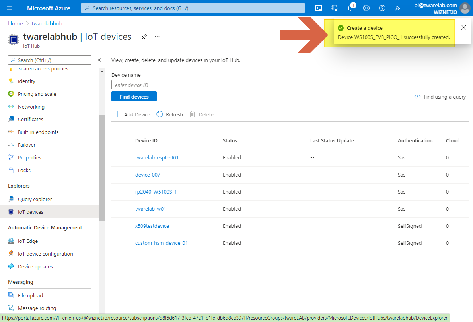Open device x509testdevice
The width and height of the screenshot is (473, 322).
[x=152, y=226]
